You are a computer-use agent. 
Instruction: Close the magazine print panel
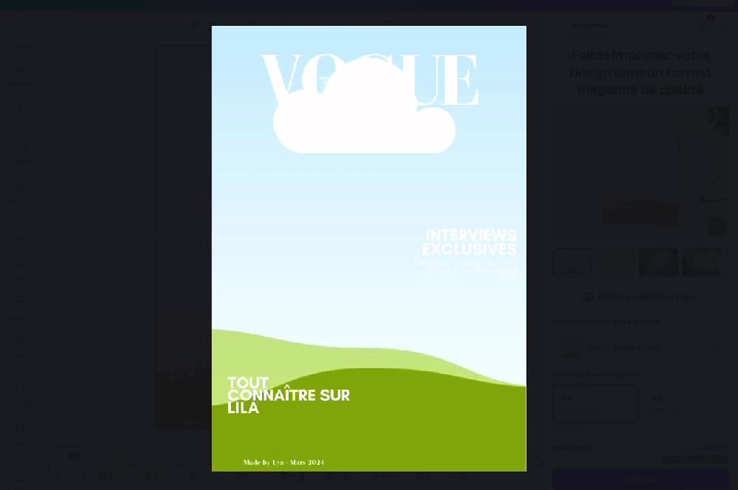pyautogui.click(x=727, y=25)
